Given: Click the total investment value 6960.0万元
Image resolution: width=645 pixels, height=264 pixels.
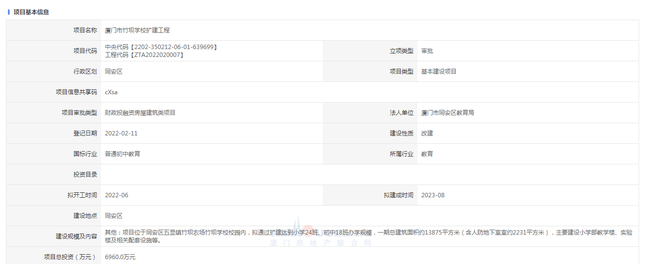Looking at the screenshot, I should 120,257.
